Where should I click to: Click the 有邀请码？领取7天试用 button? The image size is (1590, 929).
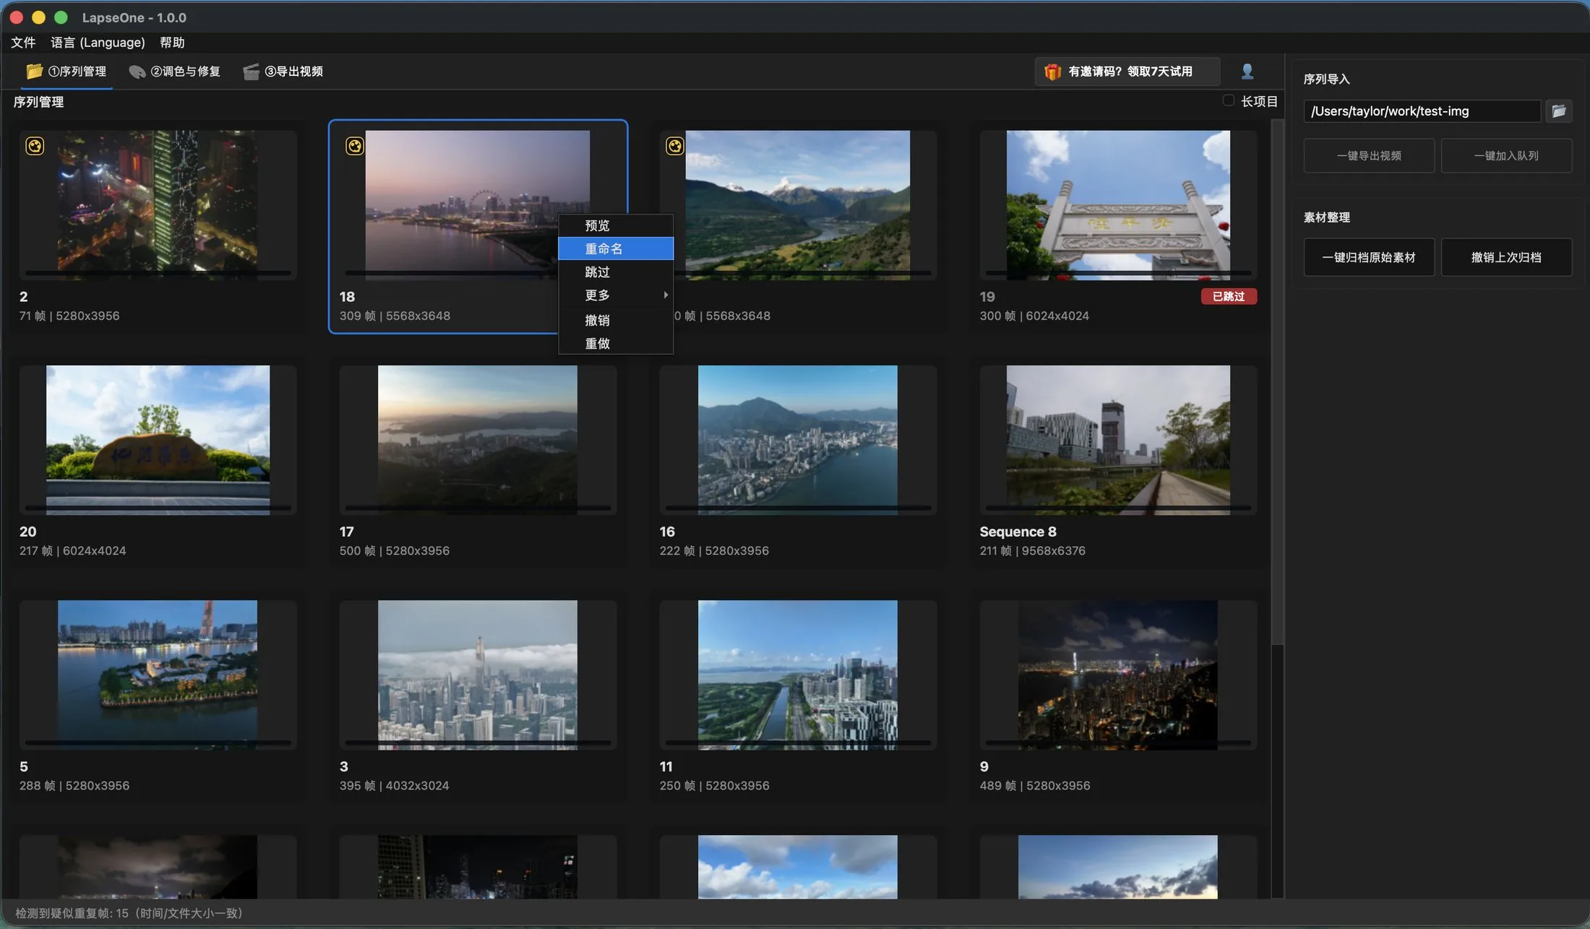pyautogui.click(x=1127, y=72)
